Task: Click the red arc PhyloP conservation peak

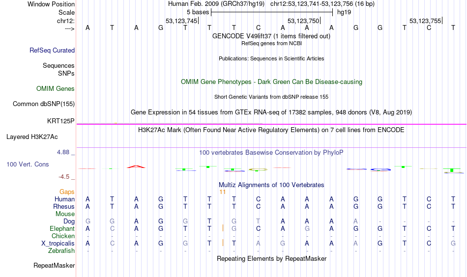Action: click(136, 166)
